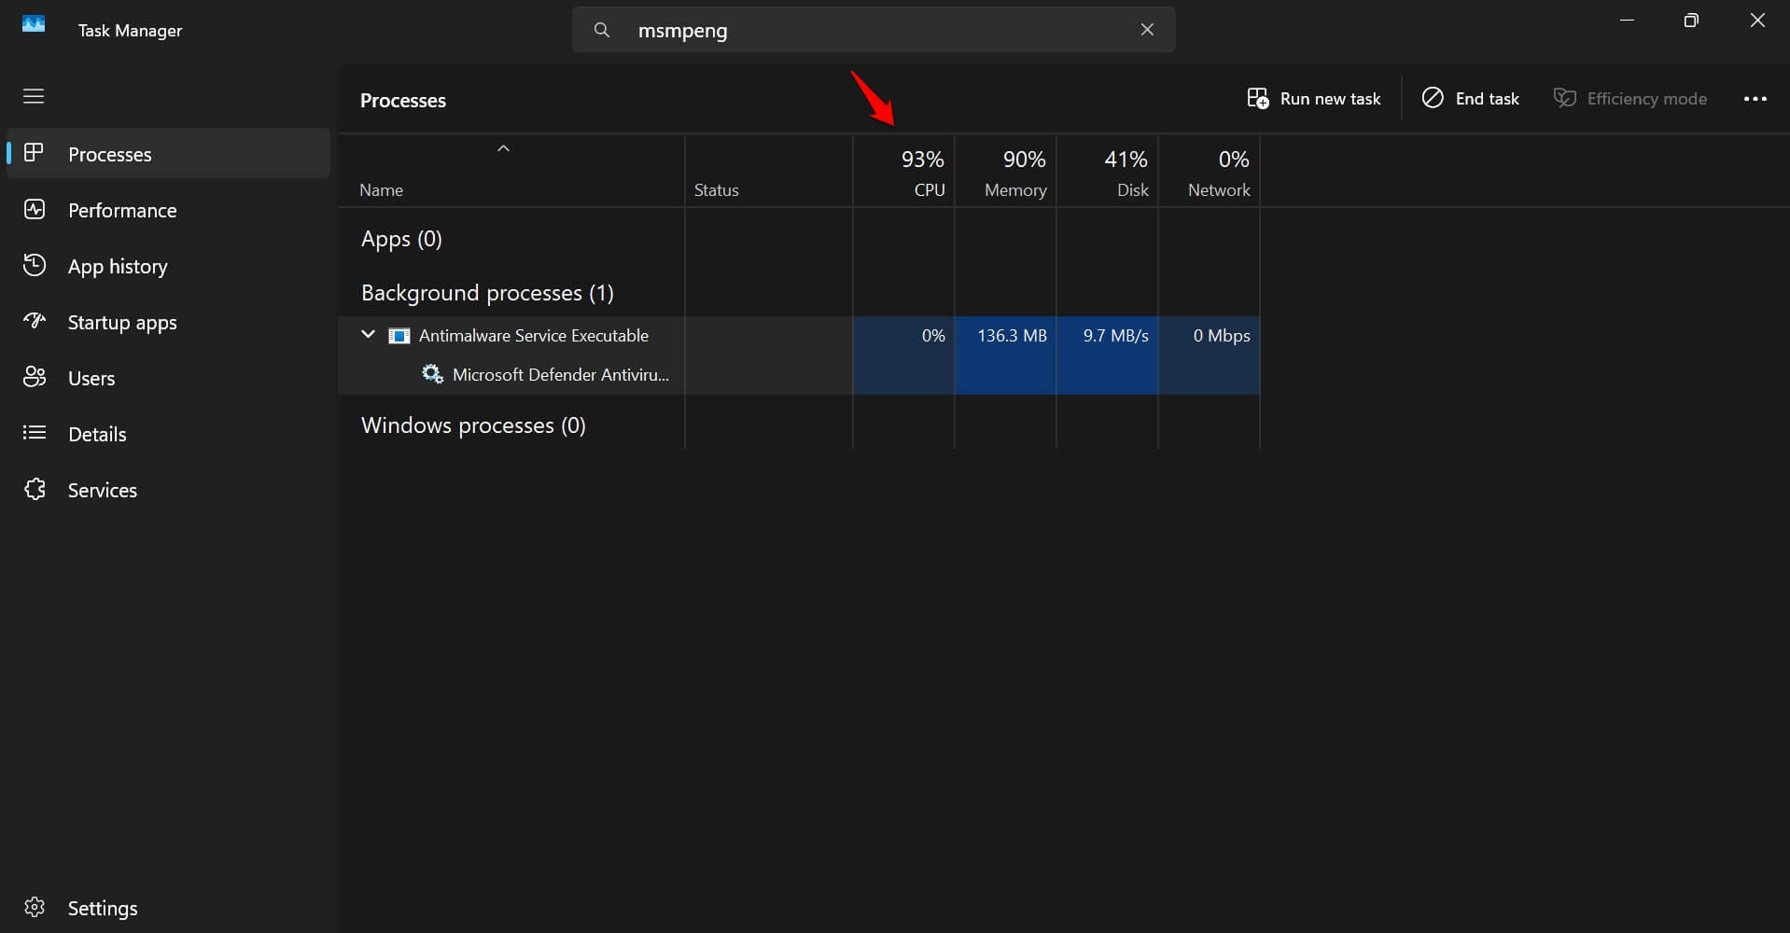Click the Efficiency mode button
Viewport: 1790px width, 933px height.
[1630, 98]
